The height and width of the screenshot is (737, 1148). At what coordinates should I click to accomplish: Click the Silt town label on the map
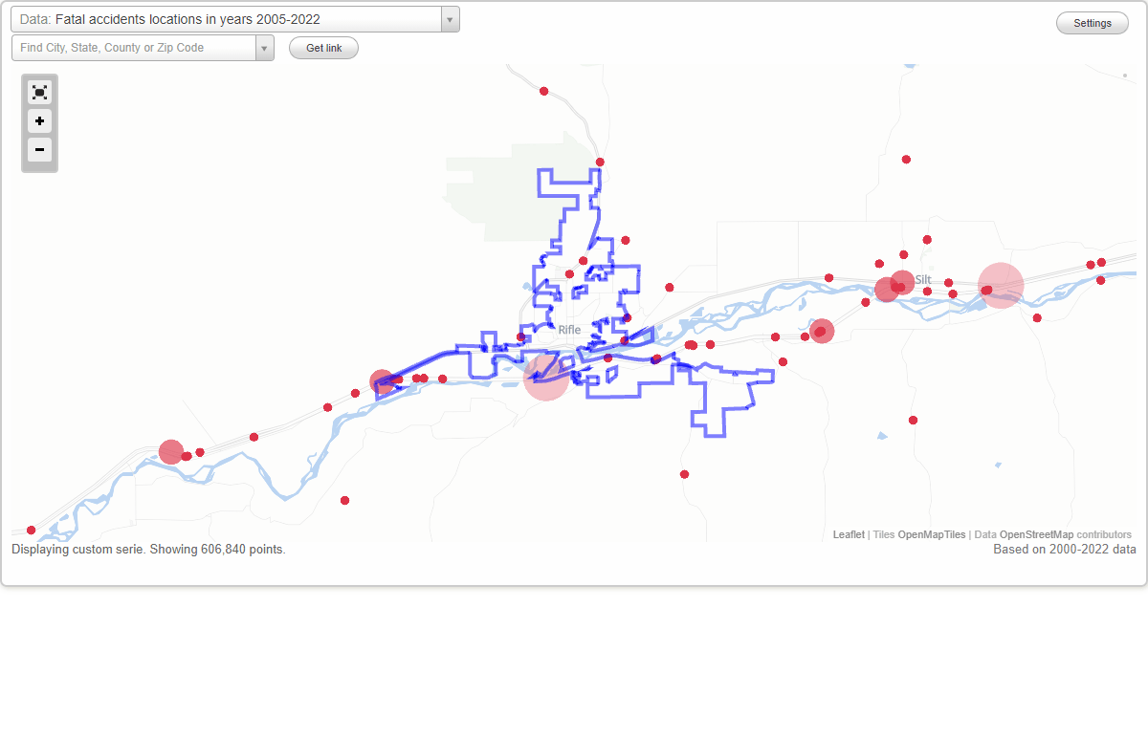click(x=924, y=279)
